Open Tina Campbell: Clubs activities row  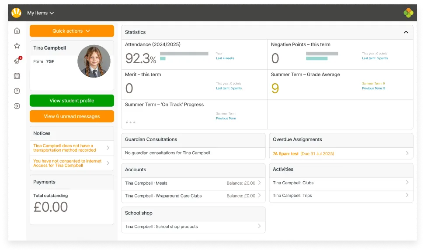click(x=341, y=183)
